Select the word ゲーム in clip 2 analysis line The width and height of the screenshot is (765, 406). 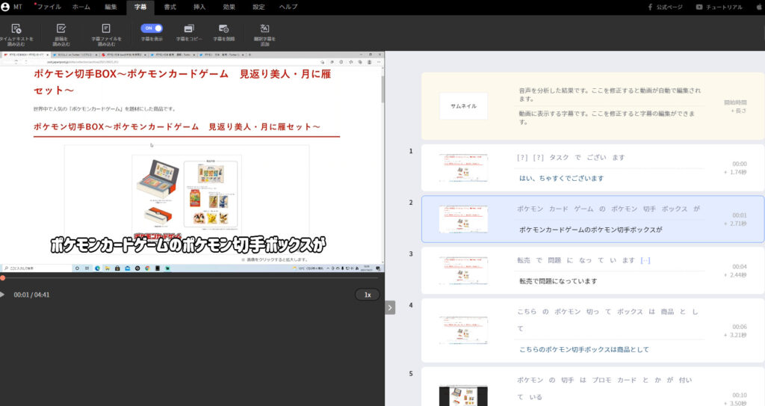point(583,209)
